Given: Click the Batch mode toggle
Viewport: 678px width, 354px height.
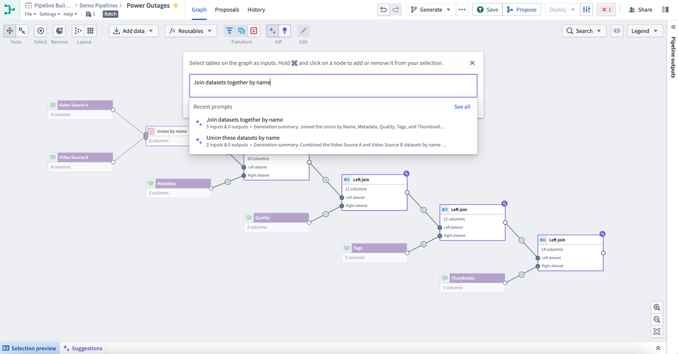Looking at the screenshot, I should [x=110, y=14].
